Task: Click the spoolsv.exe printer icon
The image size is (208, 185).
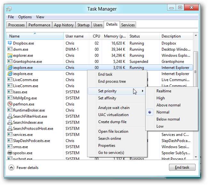Action: (x=10, y=153)
